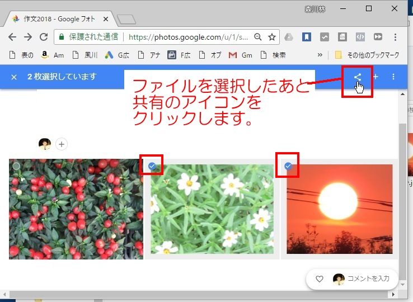Select the red berries photo checkbox
The image size is (413, 302).
click(16, 166)
